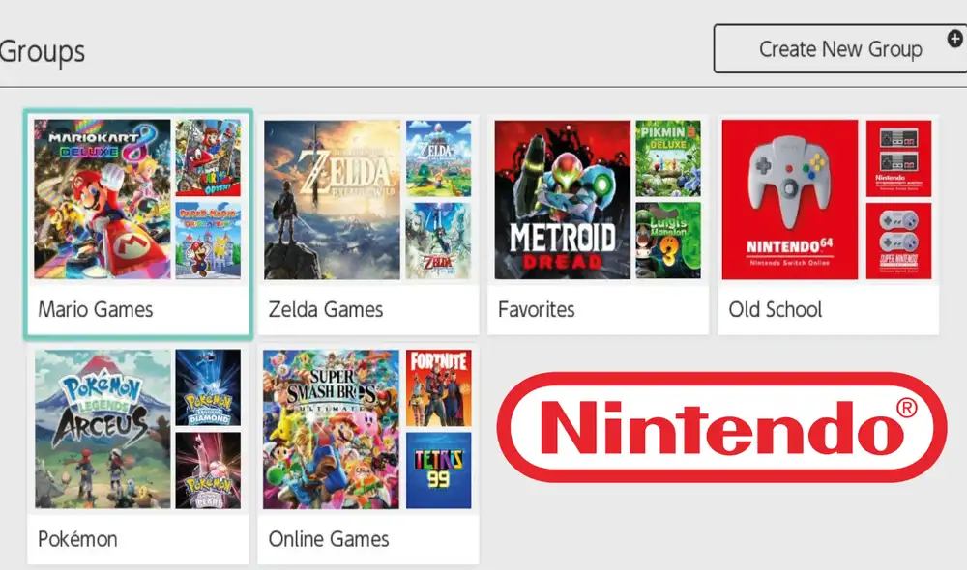Click Create New Group
The width and height of the screenshot is (967, 570).
[x=839, y=48]
